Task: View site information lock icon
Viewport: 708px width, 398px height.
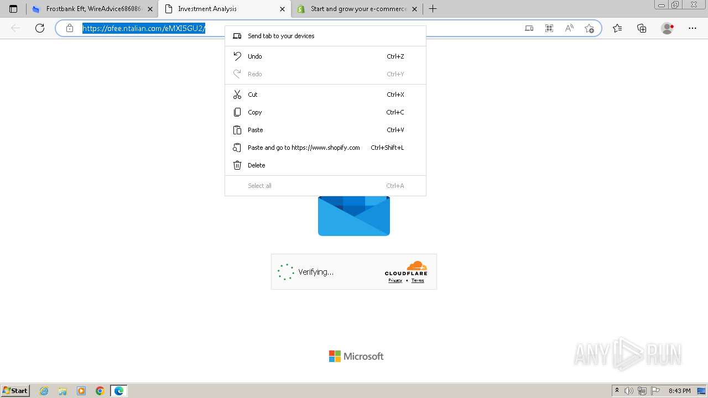Action: click(x=70, y=28)
